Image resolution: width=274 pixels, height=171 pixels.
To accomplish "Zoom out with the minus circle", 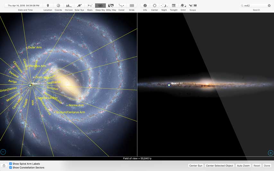I will pyautogui.click(x=3, y=152).
